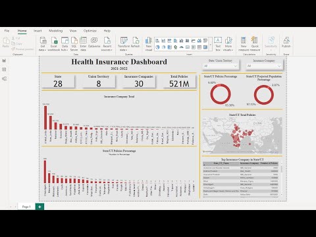Refresh the report data
316x237 pixels.
[x=136, y=42]
